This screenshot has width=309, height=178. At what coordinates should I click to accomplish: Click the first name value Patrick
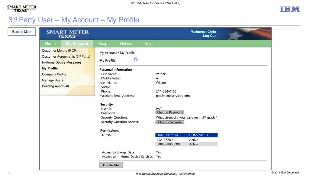click(x=161, y=74)
